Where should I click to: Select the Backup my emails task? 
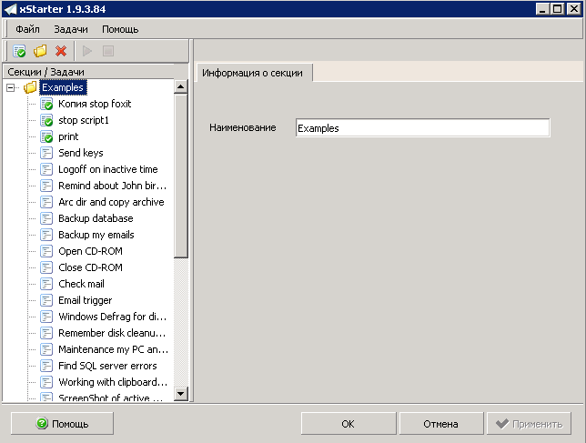point(96,235)
